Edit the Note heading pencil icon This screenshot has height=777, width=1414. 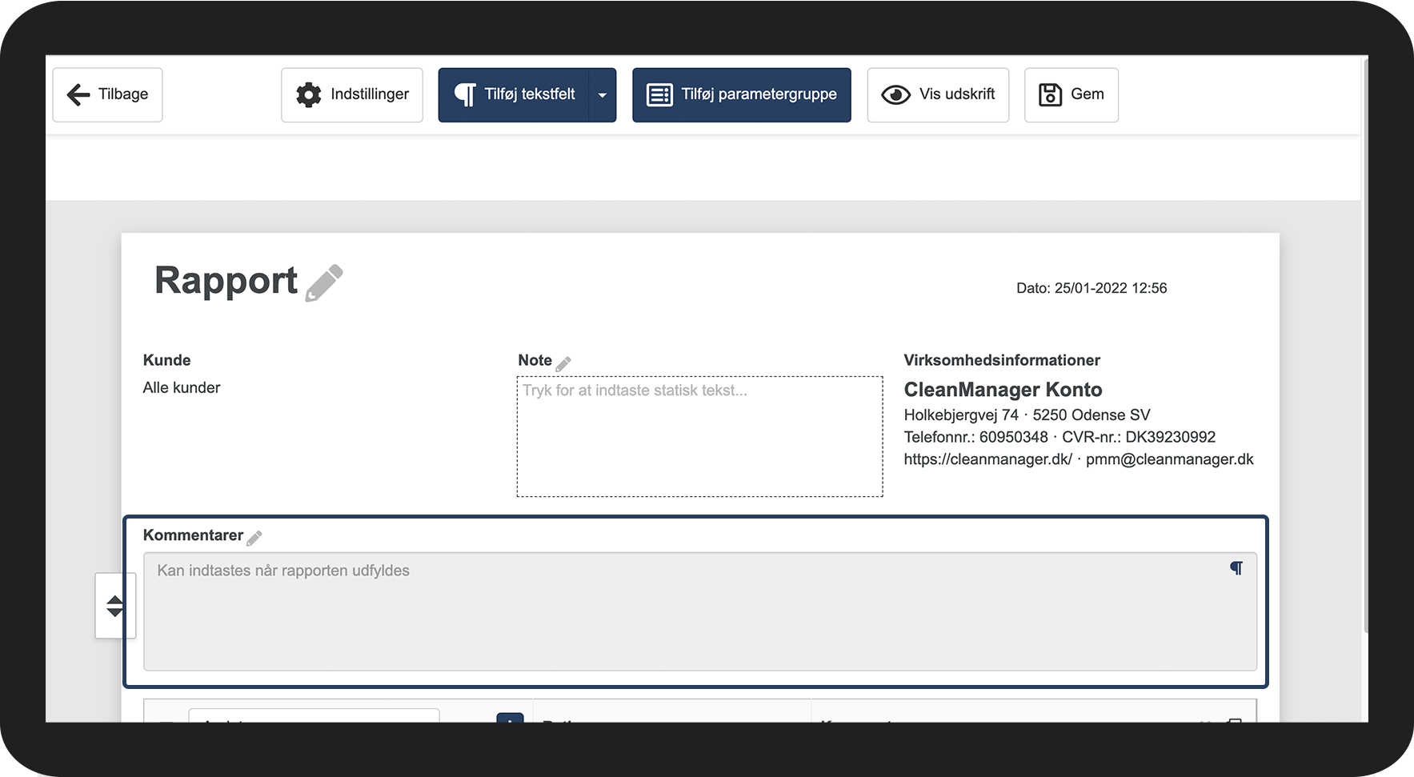[x=563, y=363]
